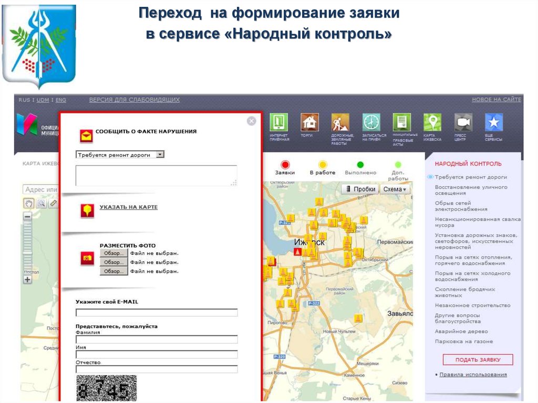The height and width of the screenshot is (403, 538).
Task: Open the Интернет приёмная service icon
Action: pos(279,122)
